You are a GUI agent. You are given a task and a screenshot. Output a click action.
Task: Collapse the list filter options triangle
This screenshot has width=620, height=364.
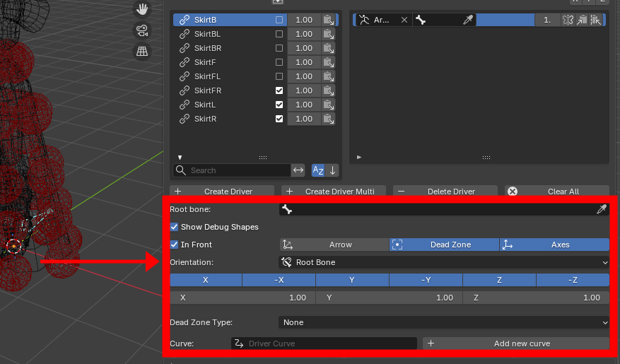coord(180,158)
